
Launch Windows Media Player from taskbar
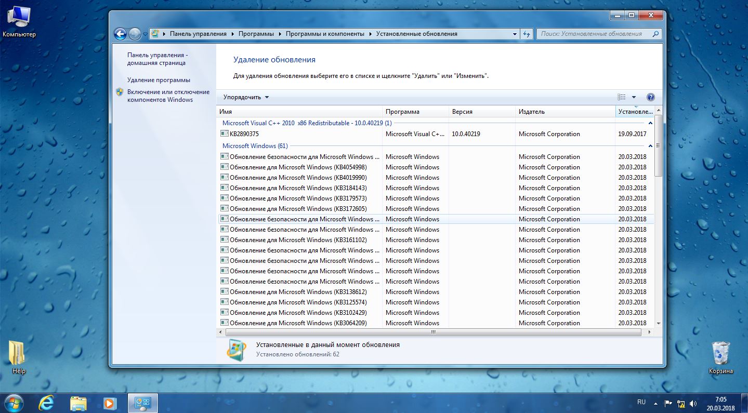pyautogui.click(x=110, y=403)
